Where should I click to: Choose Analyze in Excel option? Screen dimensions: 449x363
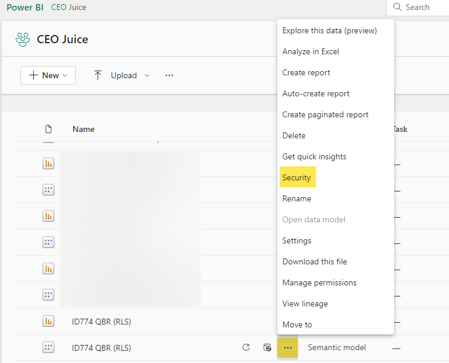311,51
